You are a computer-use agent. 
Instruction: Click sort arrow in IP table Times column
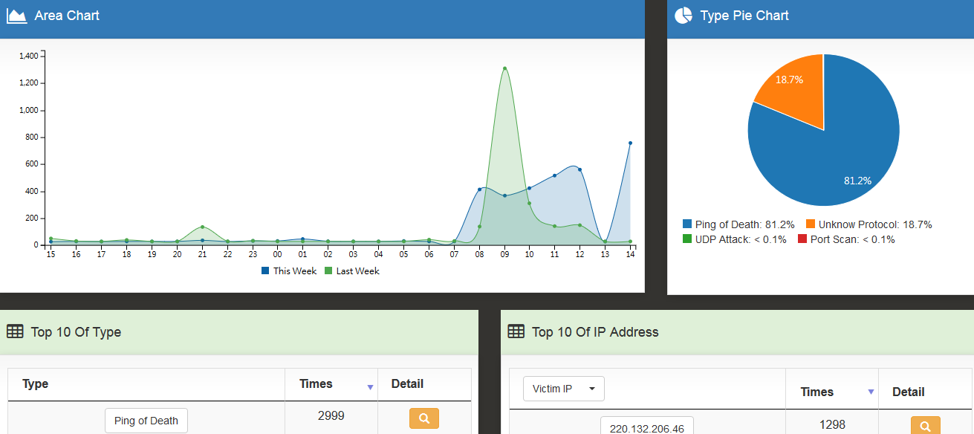pyautogui.click(x=871, y=392)
